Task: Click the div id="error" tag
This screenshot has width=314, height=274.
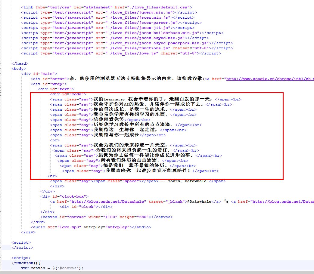Action: (x=50, y=79)
